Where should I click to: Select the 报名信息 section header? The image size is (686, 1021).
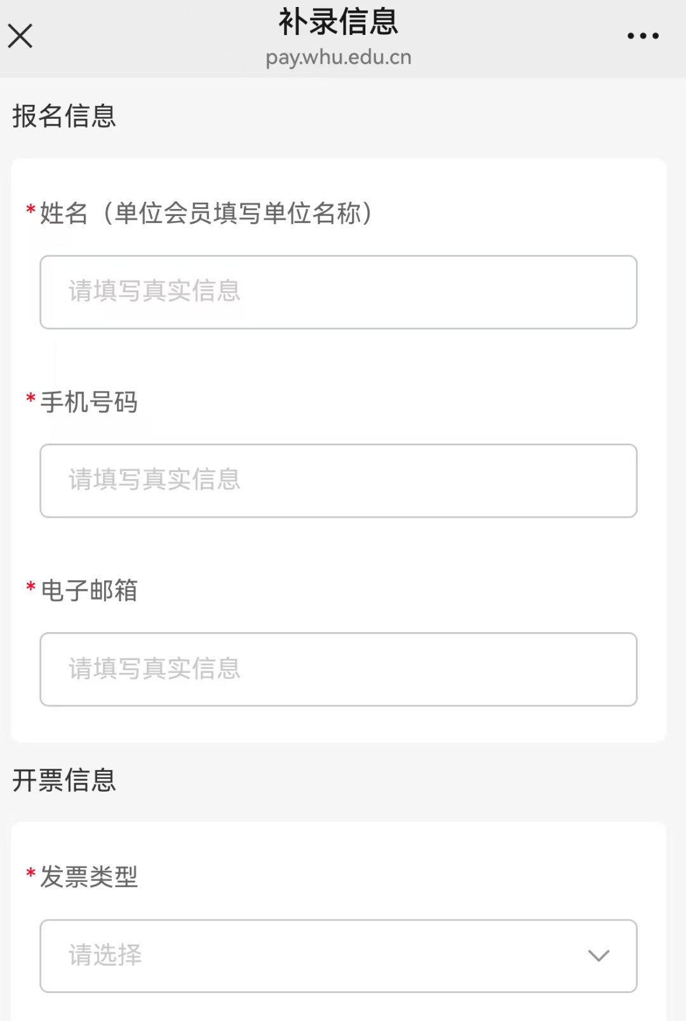point(64,116)
